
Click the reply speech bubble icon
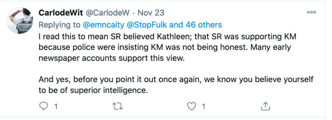44,106
